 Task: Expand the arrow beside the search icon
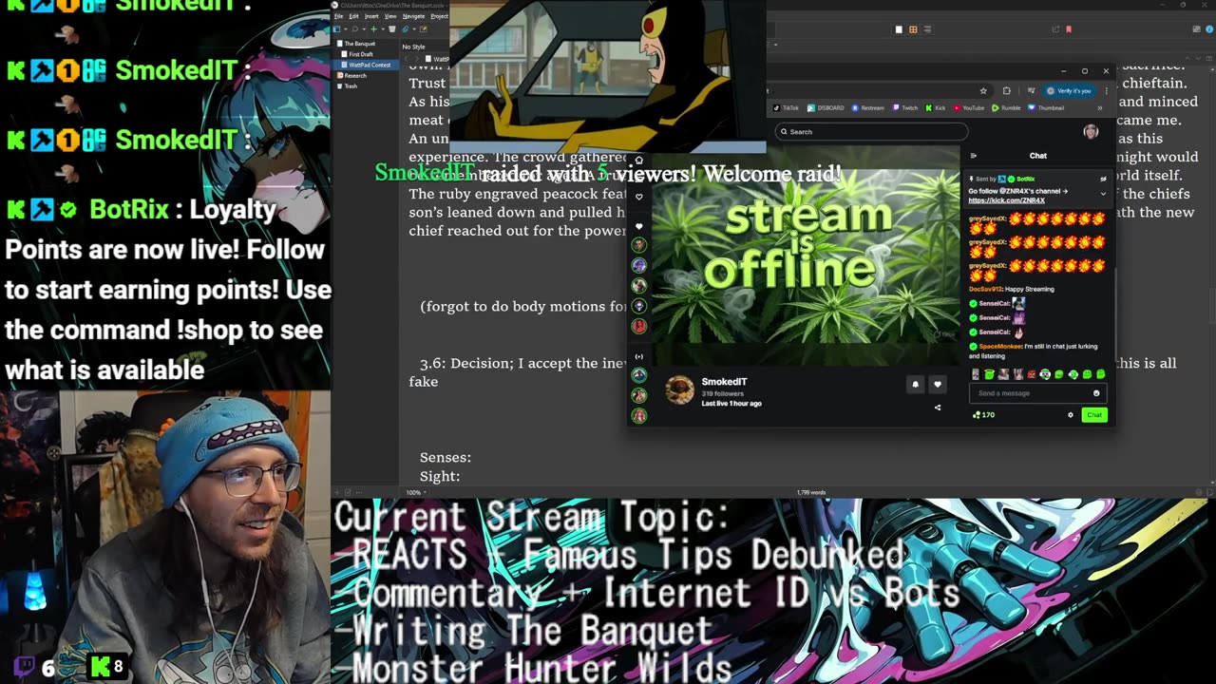[x=364, y=28]
